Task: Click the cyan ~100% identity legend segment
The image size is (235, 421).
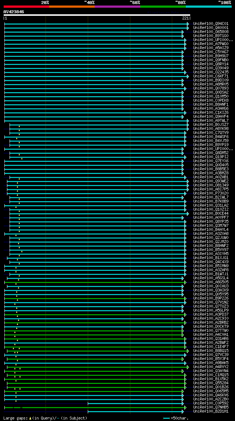Action: point(209,7)
